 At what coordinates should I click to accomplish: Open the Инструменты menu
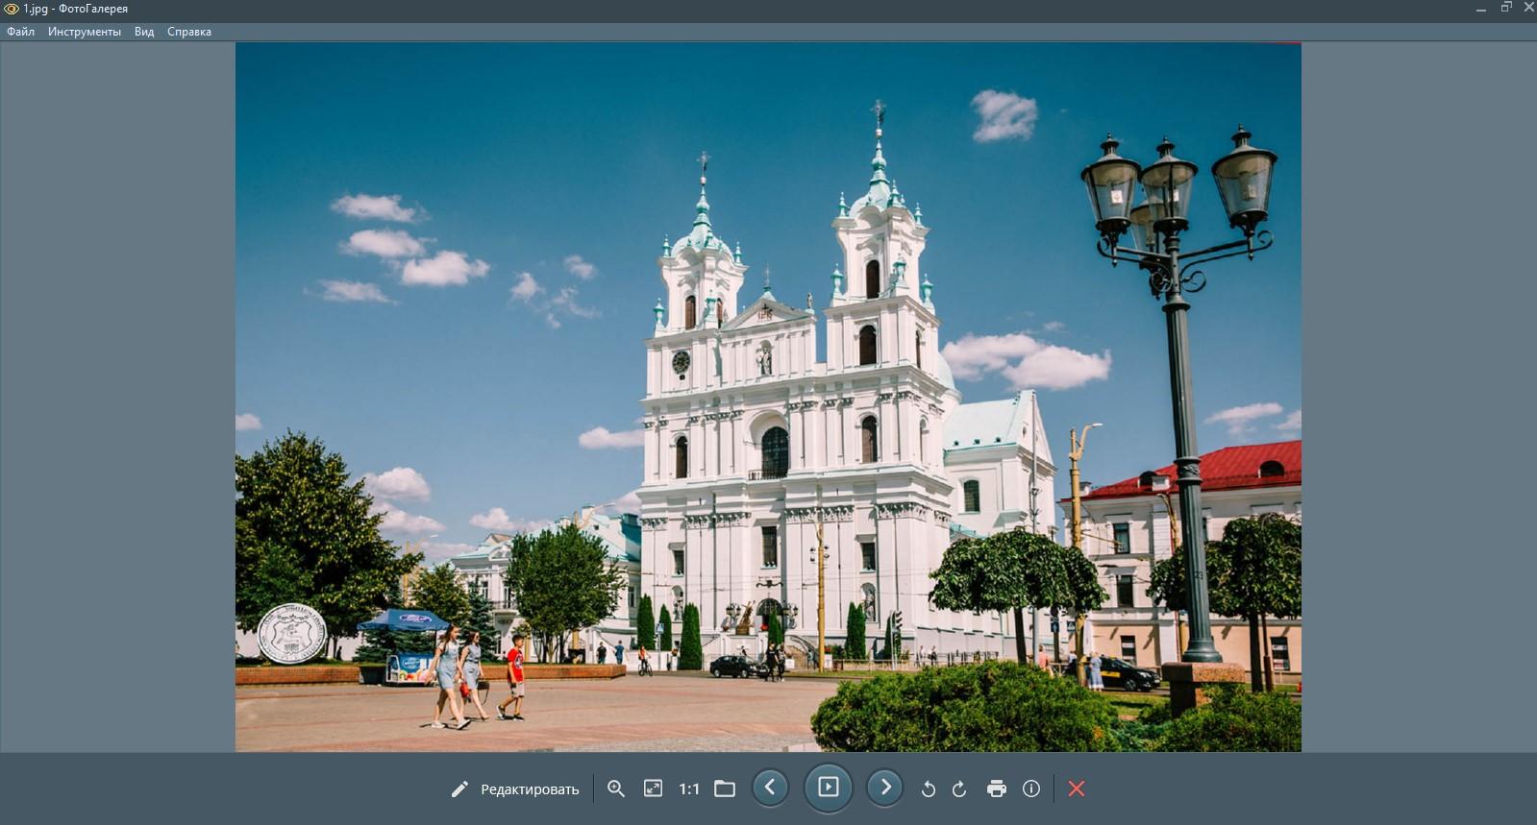85,32
